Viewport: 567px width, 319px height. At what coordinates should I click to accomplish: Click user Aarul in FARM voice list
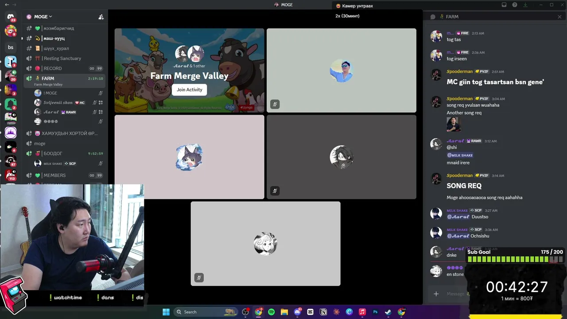tap(68, 112)
